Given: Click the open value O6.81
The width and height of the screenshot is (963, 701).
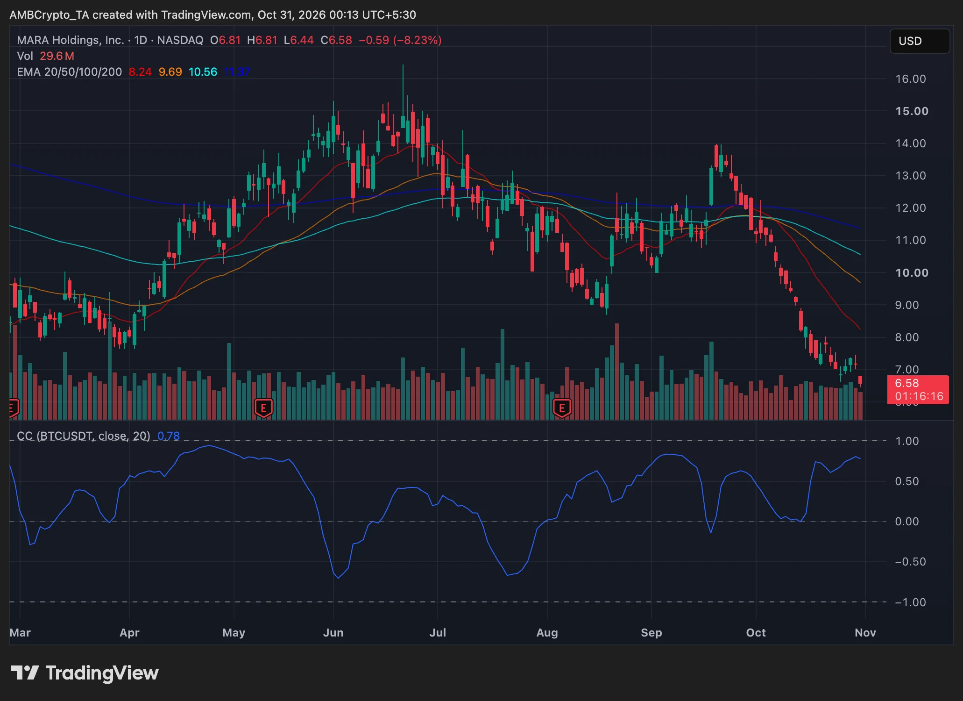Looking at the screenshot, I should pos(225,40).
